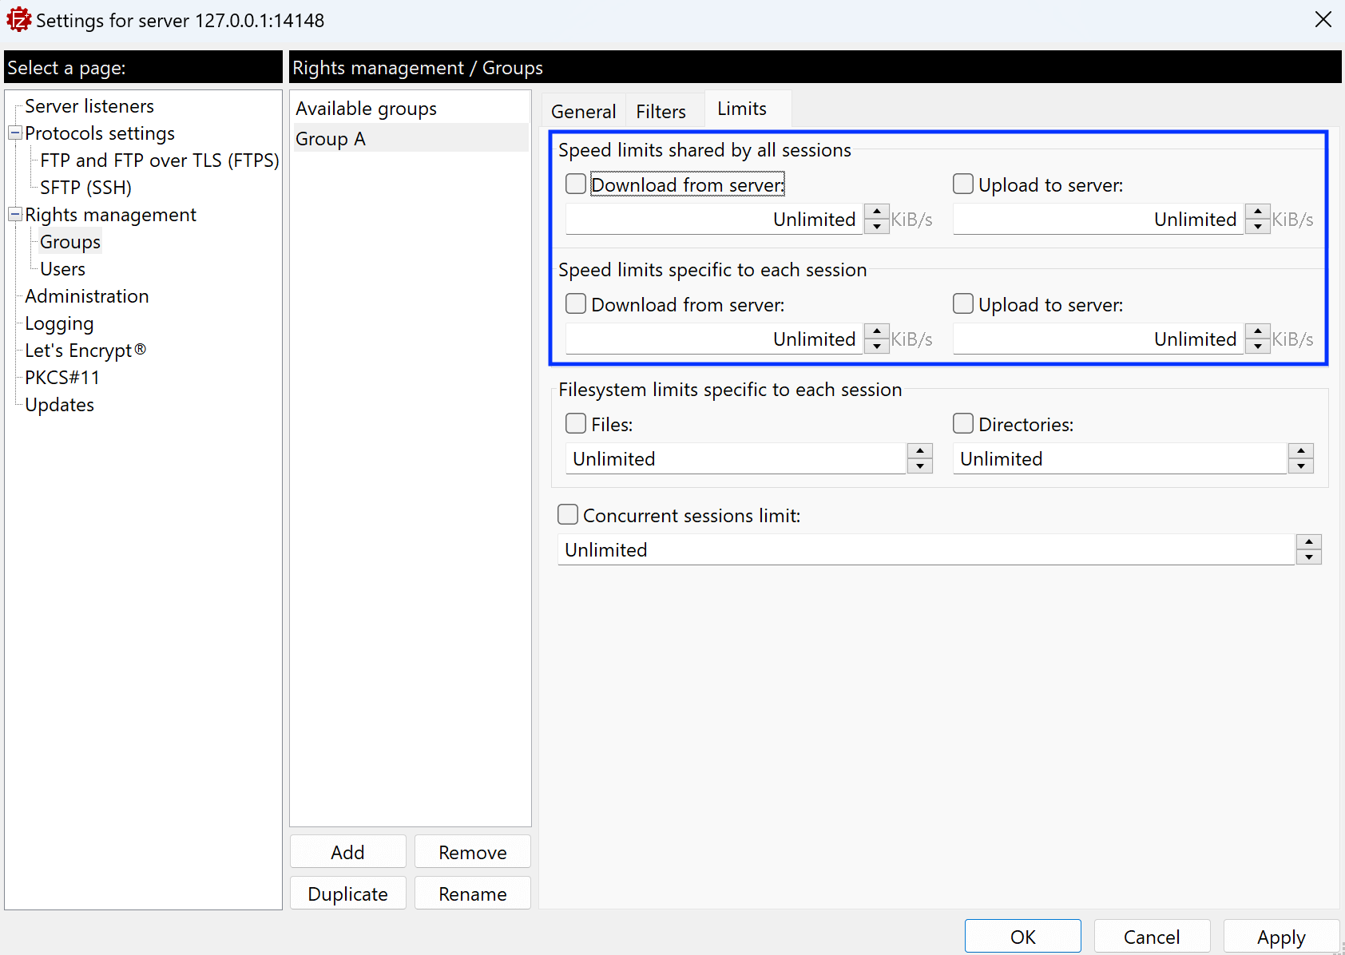Enable shared Download from server limit checkbox
Viewport: 1345px width, 955px height.
click(x=576, y=184)
